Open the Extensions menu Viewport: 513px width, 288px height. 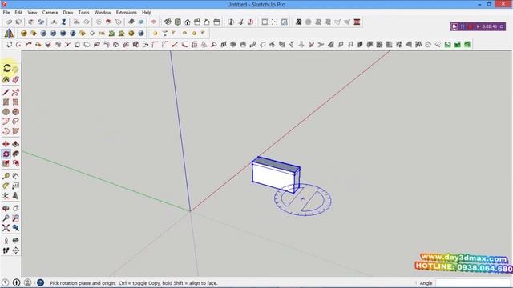coord(127,13)
